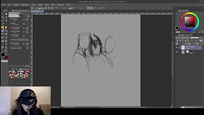
Task: Open the Help menu
Action: pos(68,5)
